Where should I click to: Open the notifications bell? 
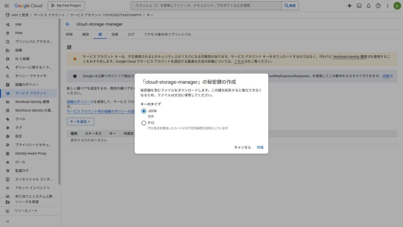pos(368,6)
